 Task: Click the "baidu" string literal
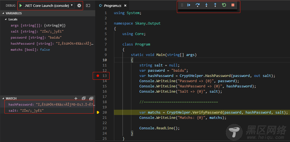[179, 70]
